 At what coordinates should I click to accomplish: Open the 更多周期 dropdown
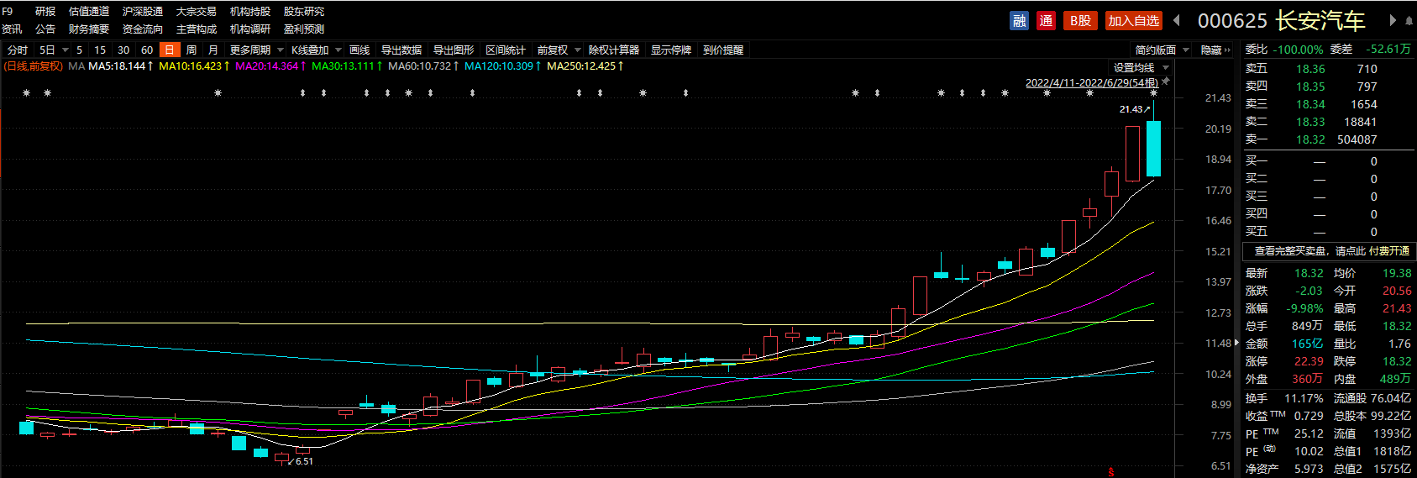[x=255, y=50]
